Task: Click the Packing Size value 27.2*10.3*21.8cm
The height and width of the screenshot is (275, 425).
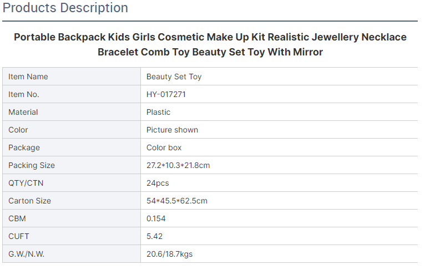Action: click(178, 165)
